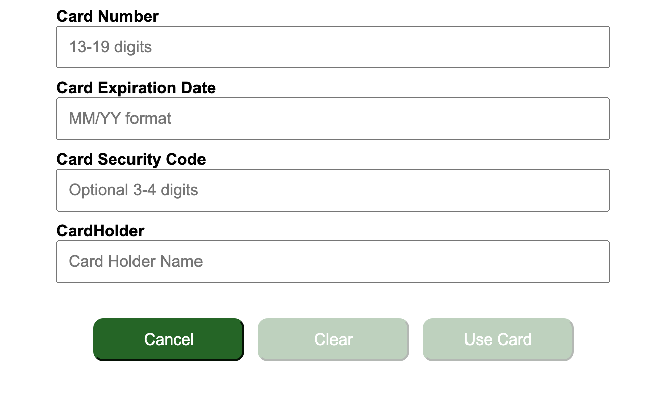
Task: Focus the Card Expiration Date field
Action: (x=332, y=119)
